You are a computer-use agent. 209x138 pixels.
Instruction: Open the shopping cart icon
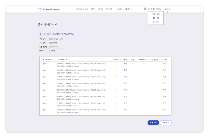[144, 9]
